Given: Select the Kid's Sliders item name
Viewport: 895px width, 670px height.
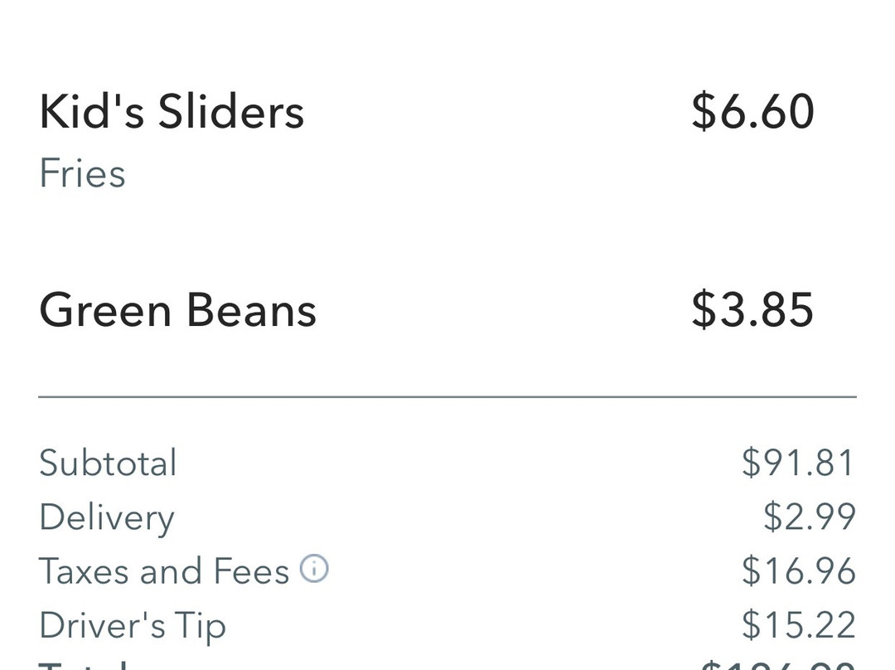Looking at the screenshot, I should click(172, 111).
